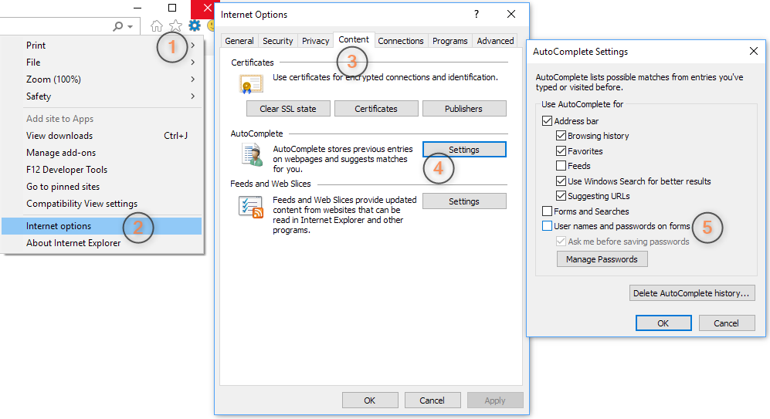The image size is (770, 419).
Task: Expand the Safety submenu arrow
Action: (x=193, y=96)
